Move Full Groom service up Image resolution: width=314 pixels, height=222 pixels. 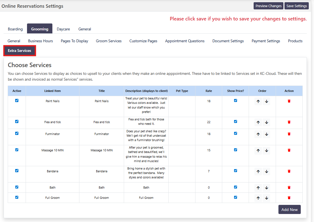tap(258, 198)
